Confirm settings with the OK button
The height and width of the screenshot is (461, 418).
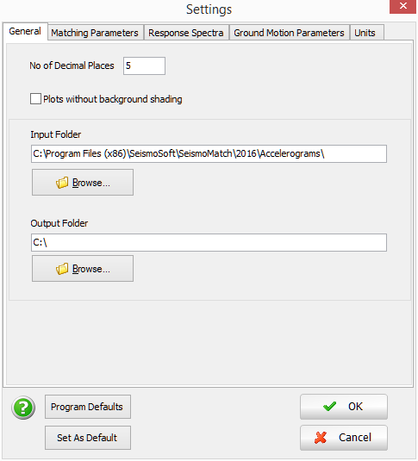[344, 407]
